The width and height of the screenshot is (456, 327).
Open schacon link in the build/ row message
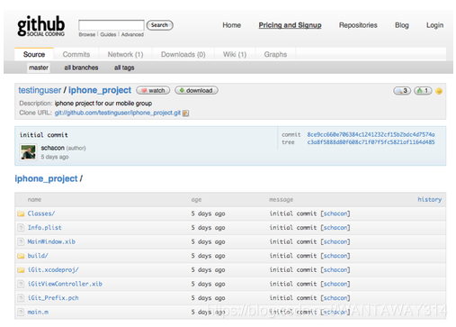click(335, 256)
